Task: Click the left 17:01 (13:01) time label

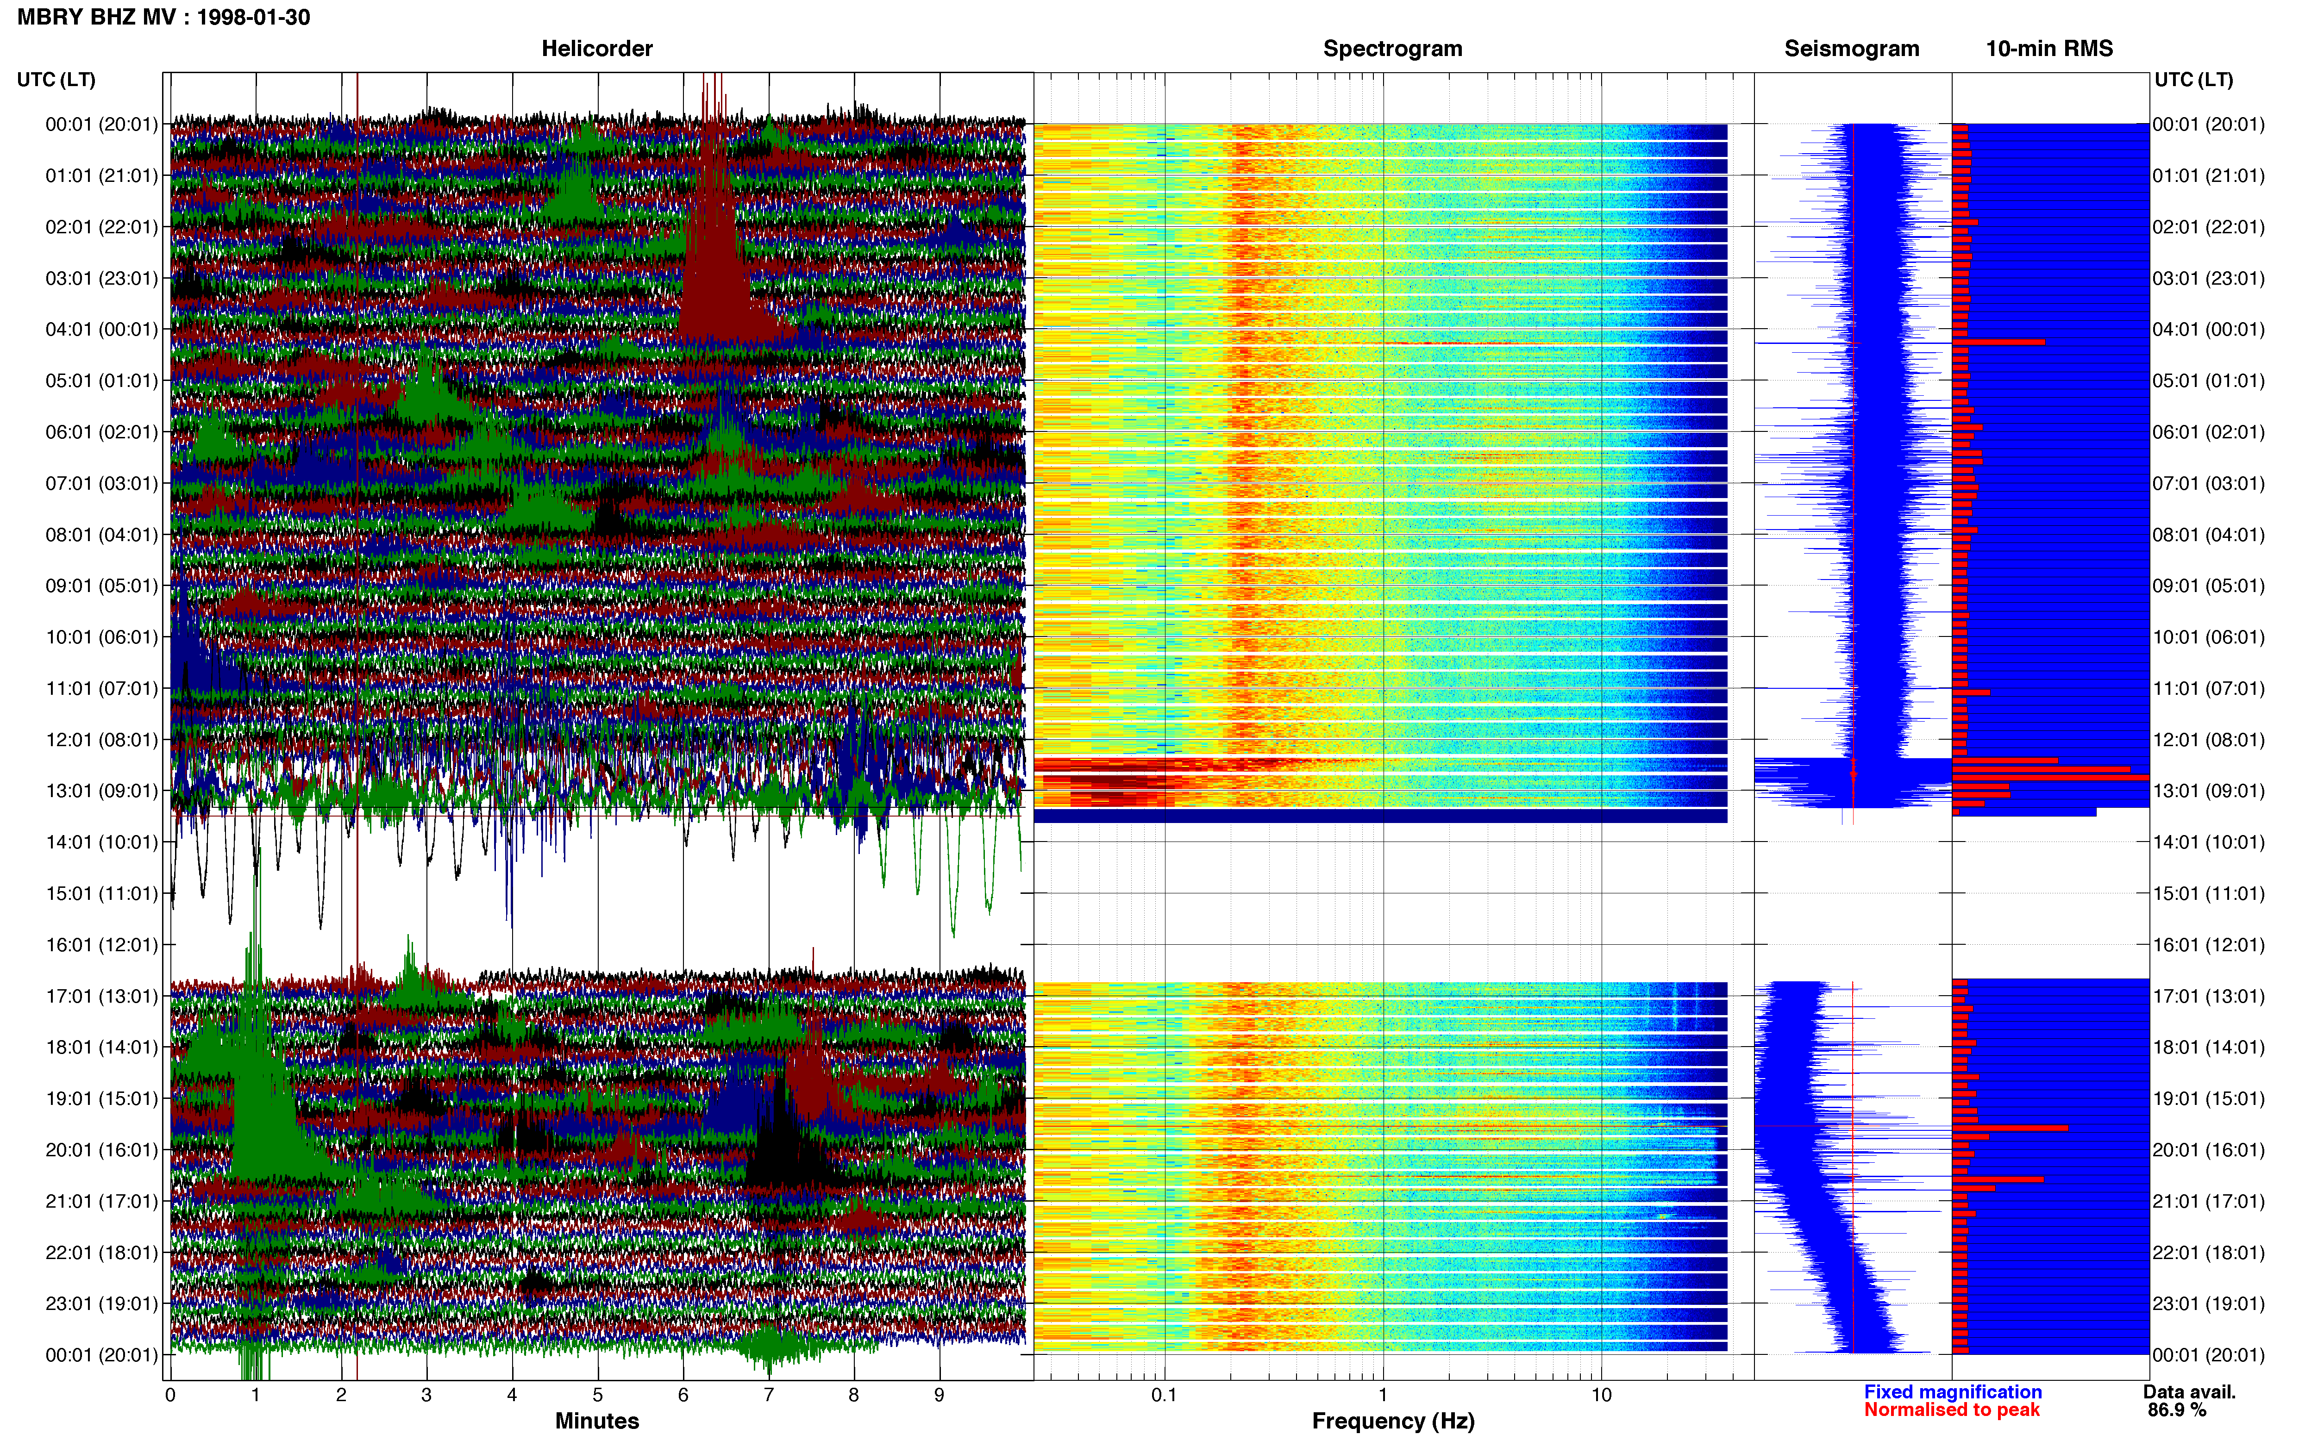Action: click(x=102, y=997)
